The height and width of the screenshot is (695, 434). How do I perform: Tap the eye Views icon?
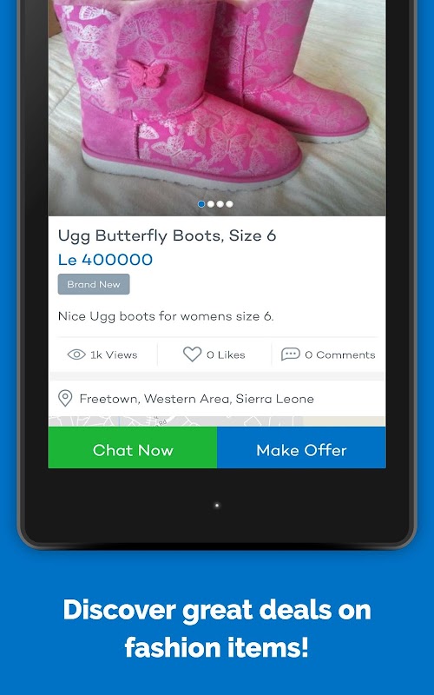point(76,354)
